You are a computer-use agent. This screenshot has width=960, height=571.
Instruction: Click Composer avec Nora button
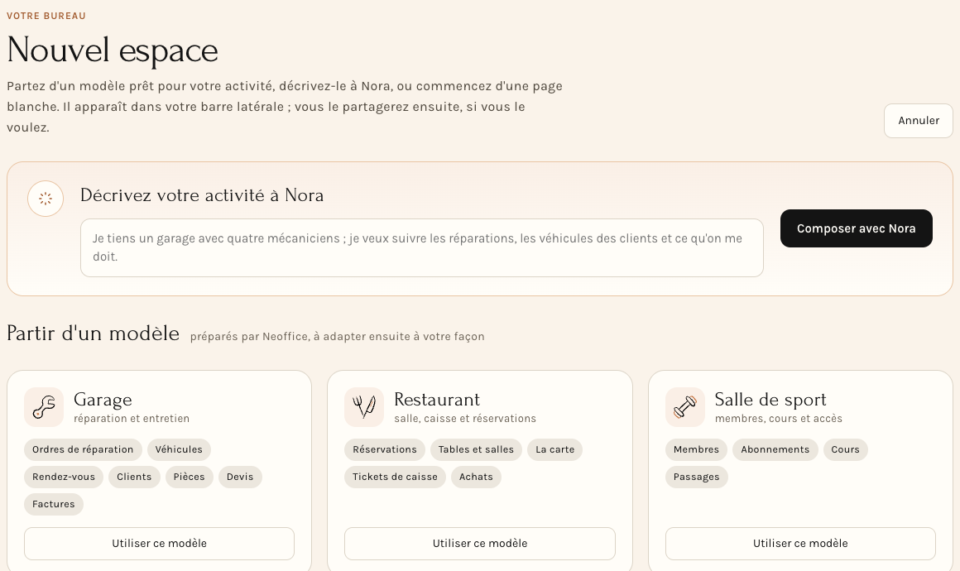856,228
